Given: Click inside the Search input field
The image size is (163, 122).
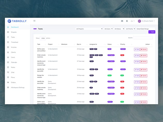Looking at the screenshot, I should click(143, 38).
